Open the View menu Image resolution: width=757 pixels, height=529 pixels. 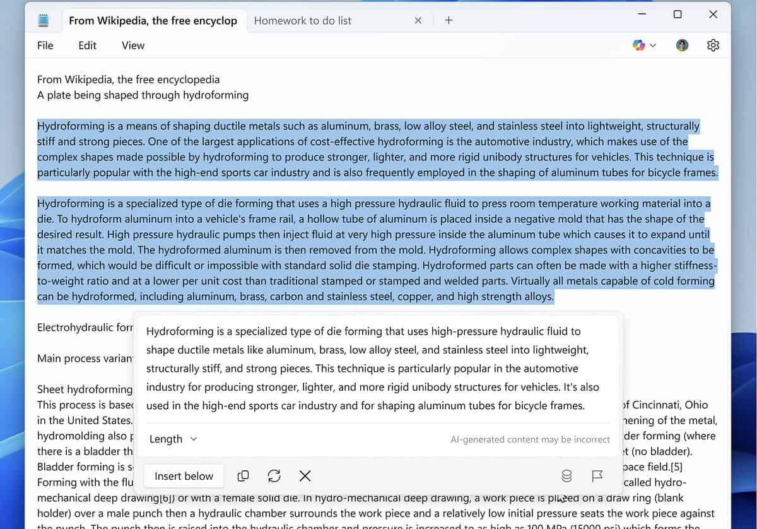point(133,45)
